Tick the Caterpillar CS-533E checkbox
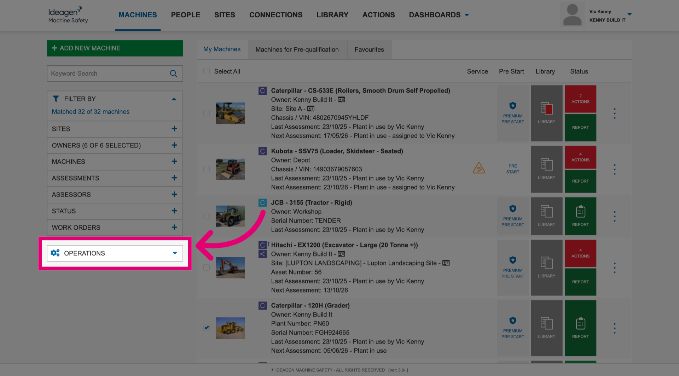Viewport: 679px width, 376px height. [207, 113]
